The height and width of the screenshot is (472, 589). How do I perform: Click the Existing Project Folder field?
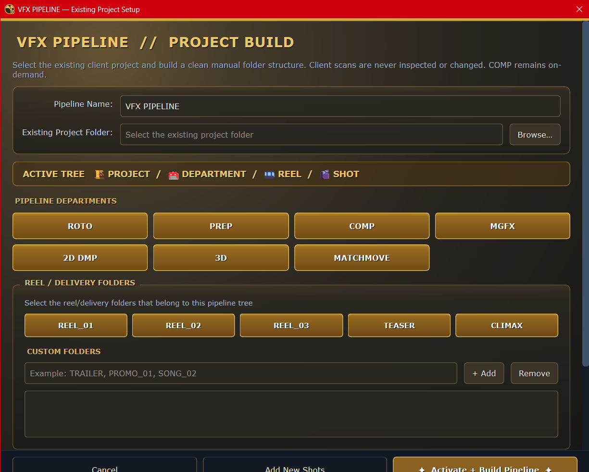pos(312,135)
